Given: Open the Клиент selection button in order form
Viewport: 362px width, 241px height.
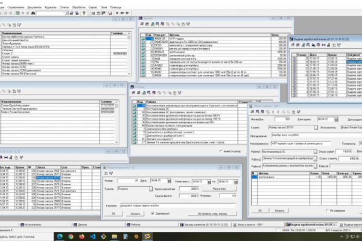Looking at the screenshot, I should tap(316, 127).
